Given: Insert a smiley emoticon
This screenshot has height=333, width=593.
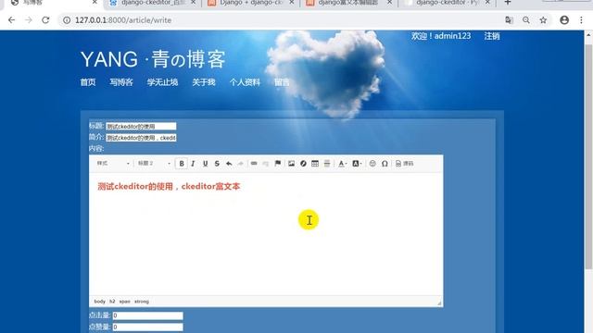Looking at the screenshot, I should pyautogui.click(x=372, y=164).
